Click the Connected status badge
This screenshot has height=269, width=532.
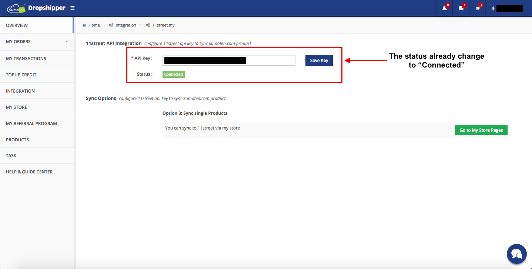[x=174, y=74]
